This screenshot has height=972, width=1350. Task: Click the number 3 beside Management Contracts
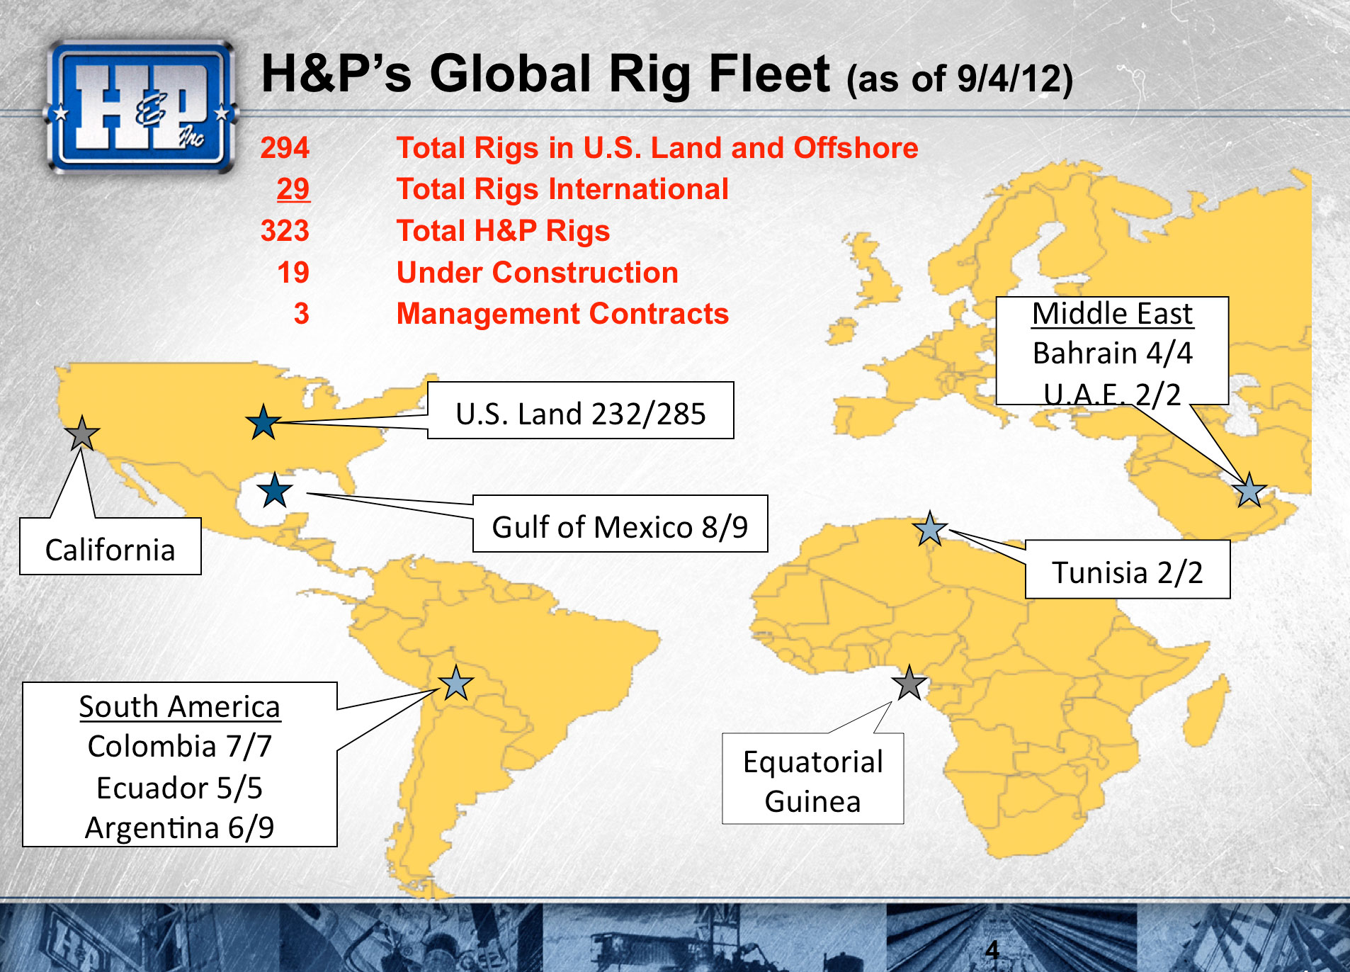(302, 314)
